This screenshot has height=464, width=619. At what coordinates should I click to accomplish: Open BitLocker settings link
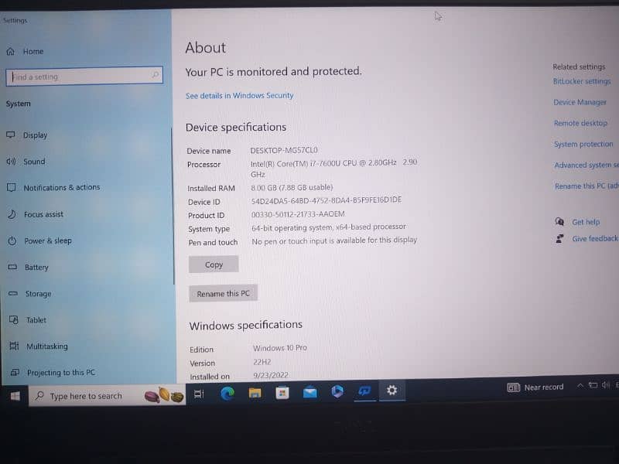[x=582, y=82]
